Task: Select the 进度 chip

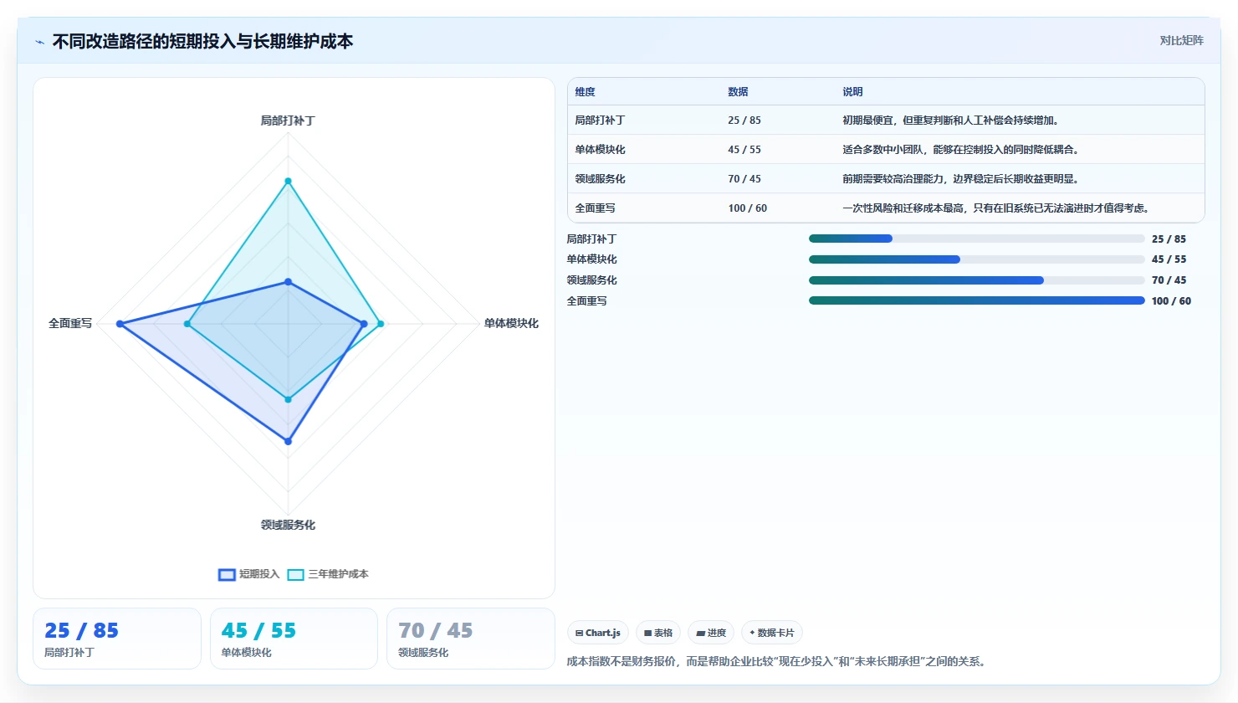Action: pos(711,633)
